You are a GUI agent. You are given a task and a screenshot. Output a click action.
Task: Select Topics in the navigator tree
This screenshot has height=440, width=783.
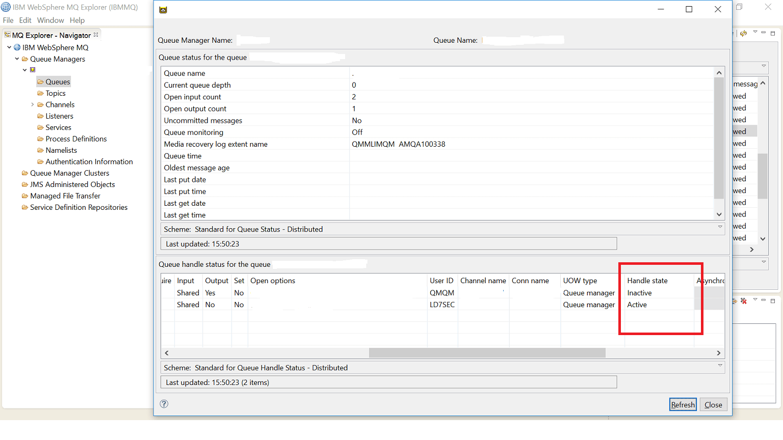click(x=56, y=93)
